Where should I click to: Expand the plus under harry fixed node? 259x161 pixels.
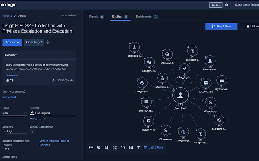pos(180,104)
